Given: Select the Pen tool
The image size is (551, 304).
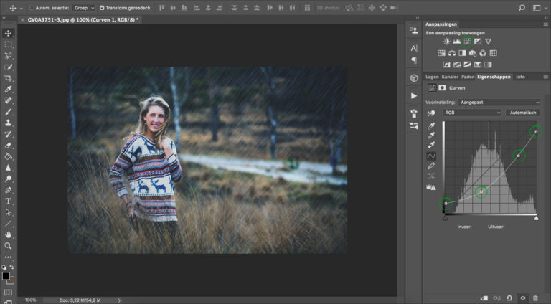Looking at the screenshot, I should 8,190.
